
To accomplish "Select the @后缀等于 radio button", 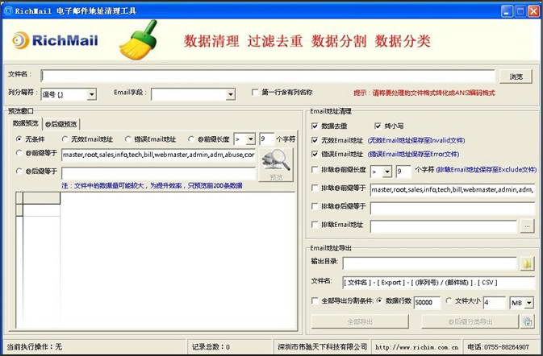I will point(19,171).
